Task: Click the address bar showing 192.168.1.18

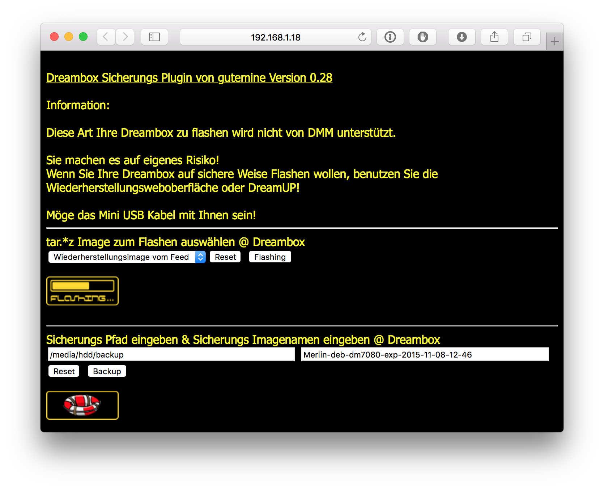Action: point(276,37)
